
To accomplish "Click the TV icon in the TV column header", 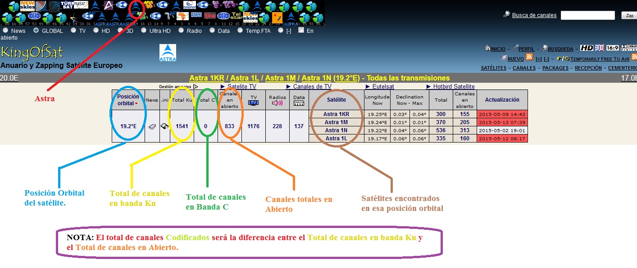I will [x=254, y=103].
